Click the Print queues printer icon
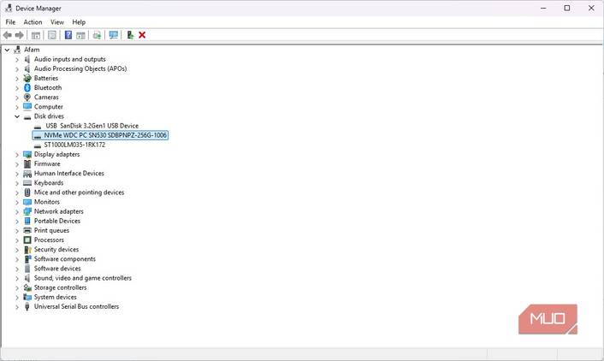Image resolution: width=604 pixels, height=361 pixels. [x=27, y=230]
